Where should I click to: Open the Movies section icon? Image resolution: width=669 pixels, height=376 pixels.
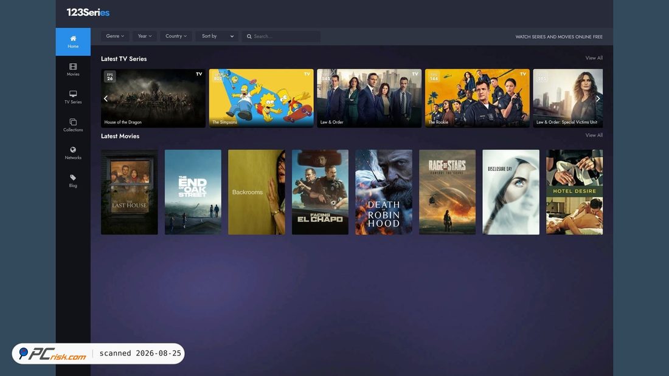(x=73, y=66)
